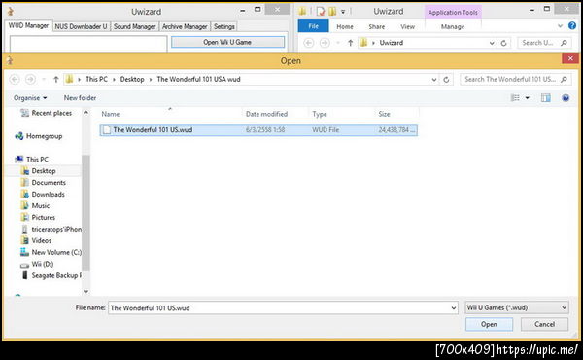Select the Home ribbon tab in Explorer

coord(345,27)
